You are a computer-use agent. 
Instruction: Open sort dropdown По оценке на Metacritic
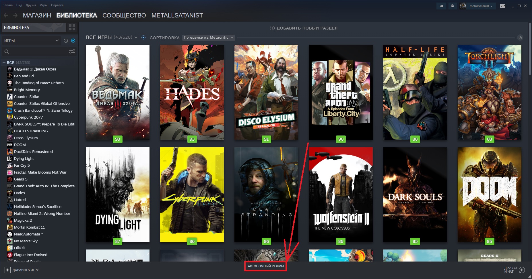click(209, 38)
